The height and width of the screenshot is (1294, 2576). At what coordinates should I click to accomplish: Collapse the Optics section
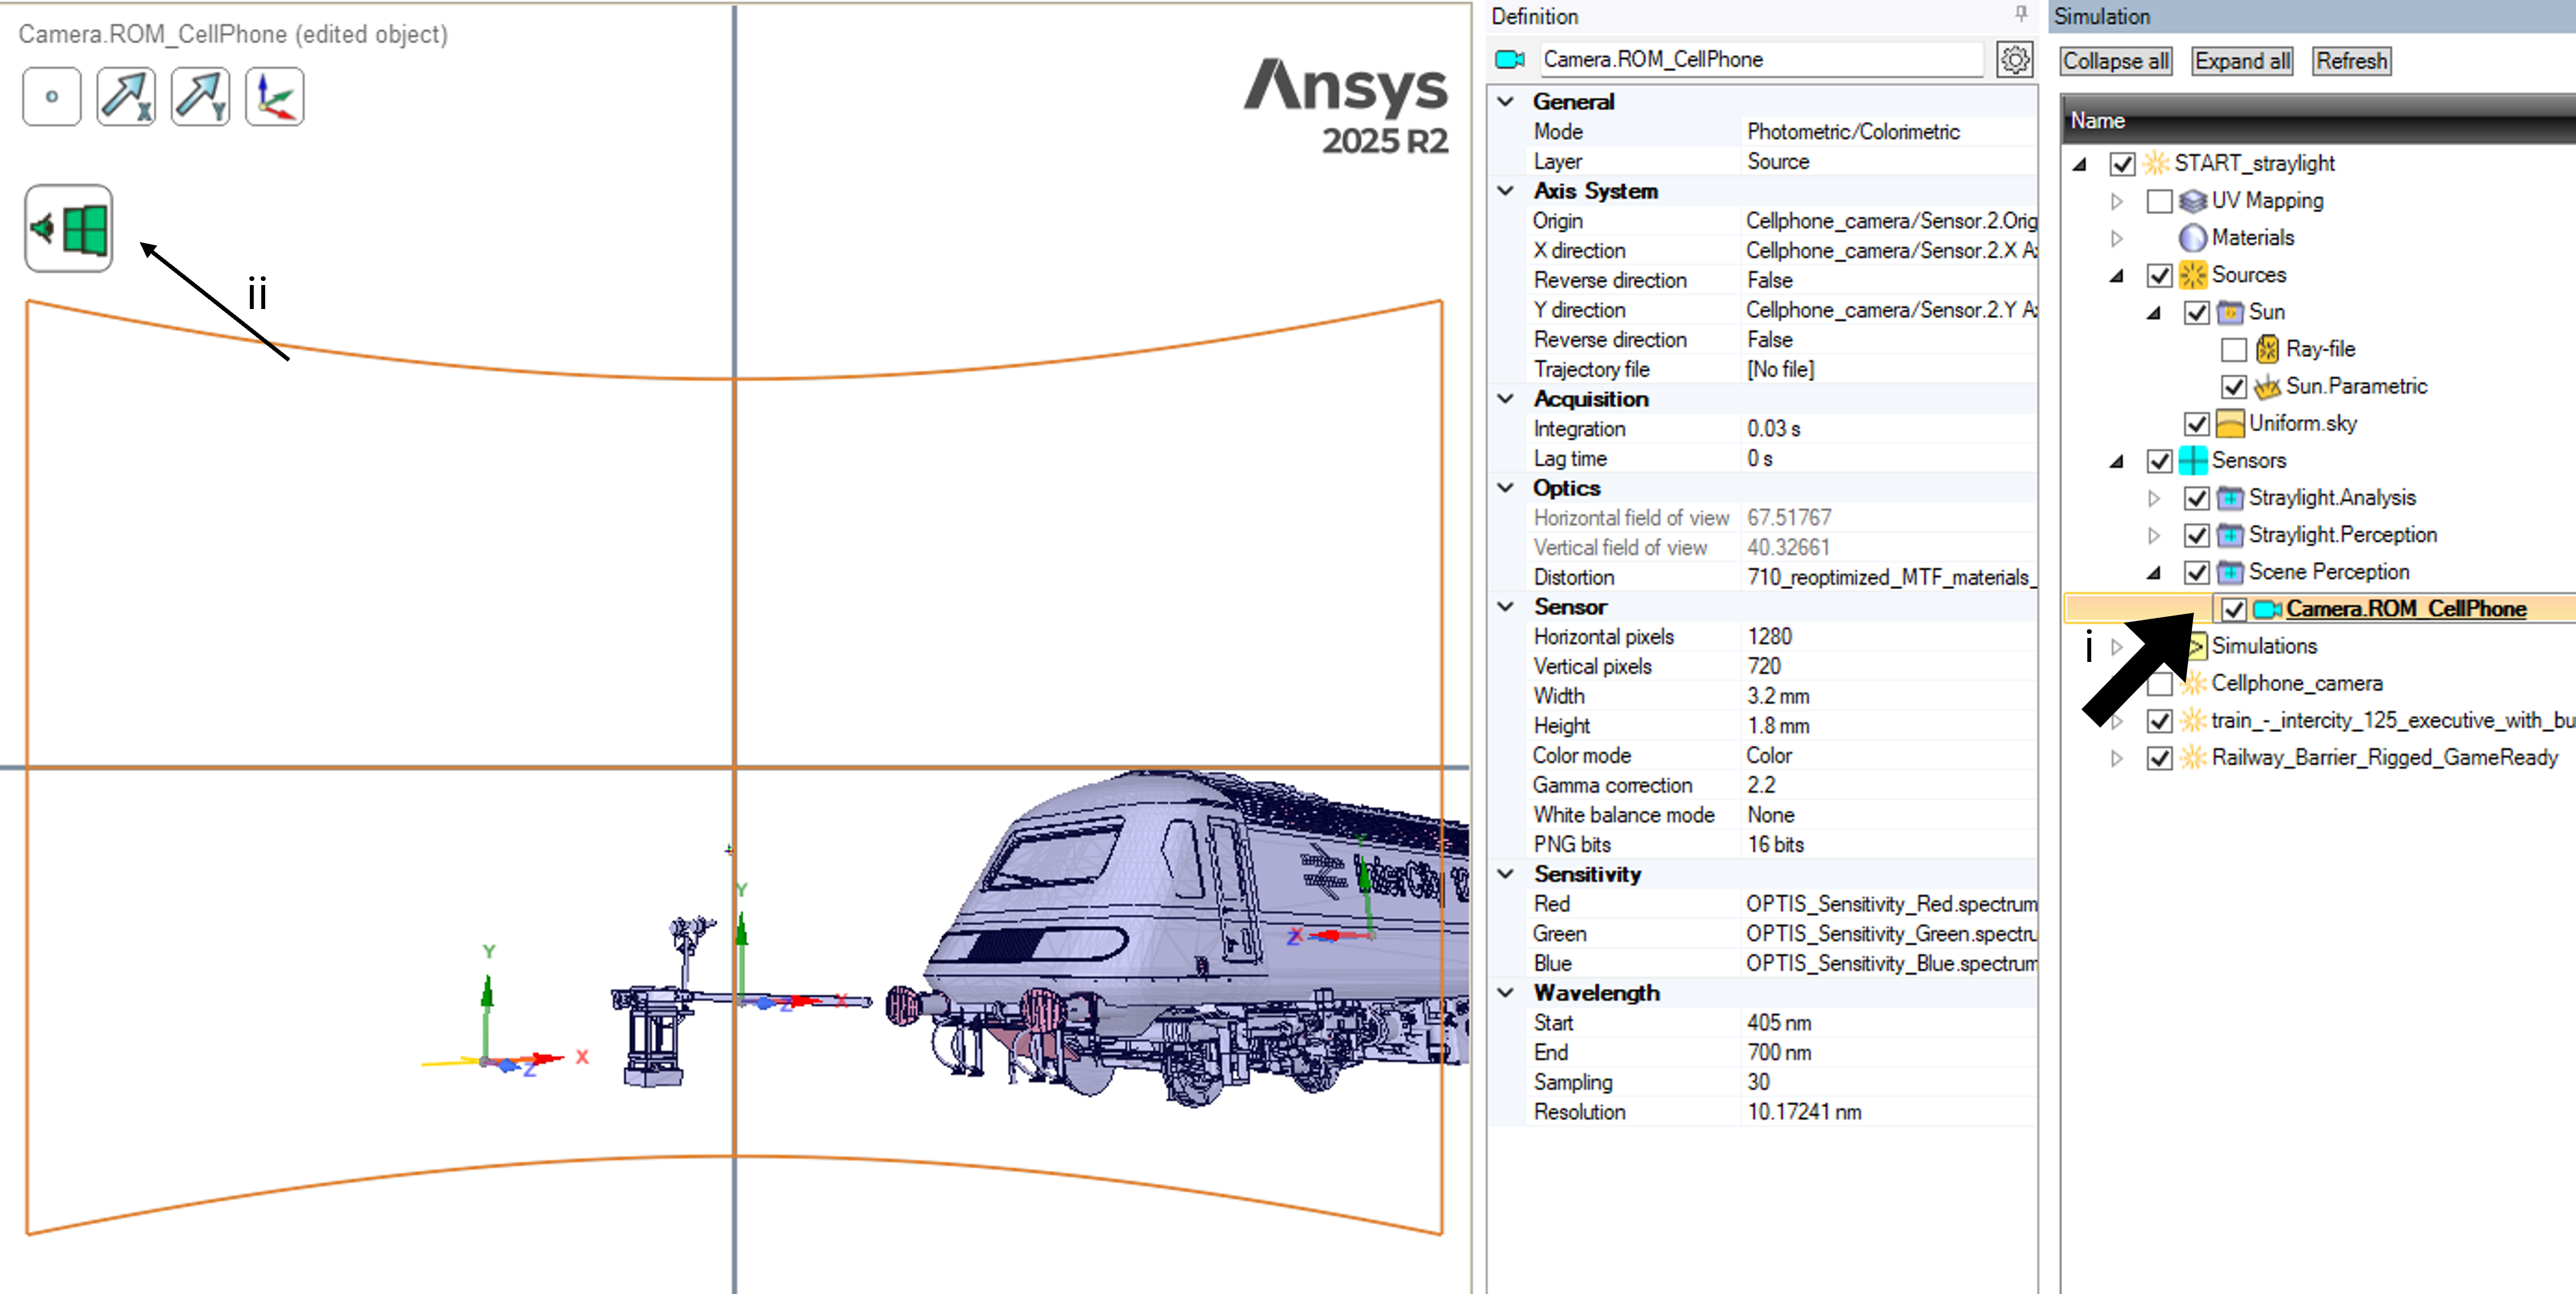tap(1505, 488)
